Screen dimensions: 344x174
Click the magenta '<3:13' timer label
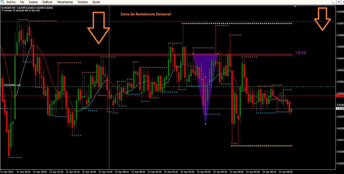(300, 53)
